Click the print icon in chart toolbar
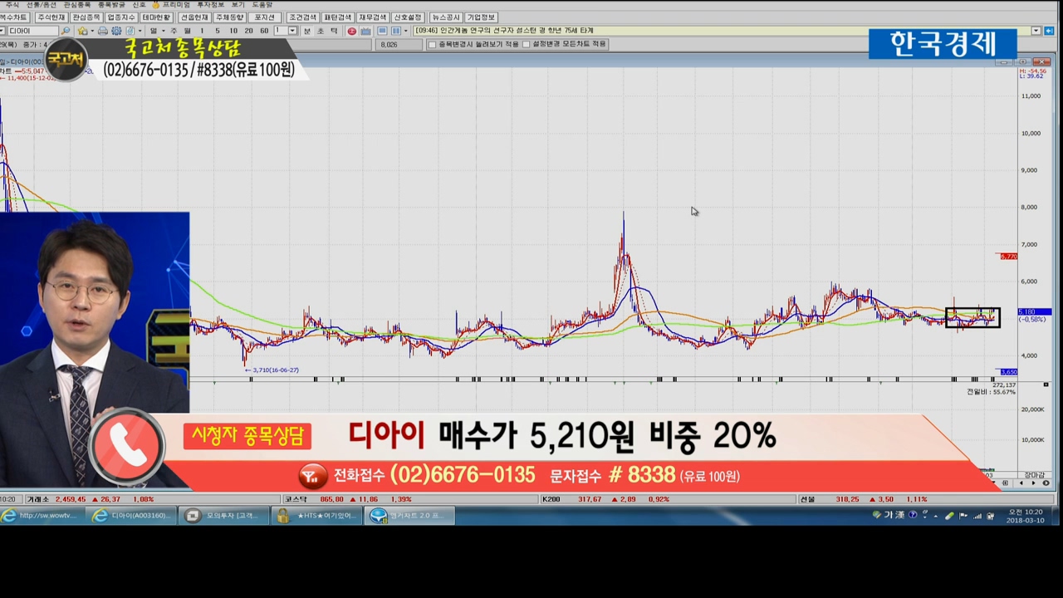Viewport: 1063px width, 598px height. (x=103, y=31)
